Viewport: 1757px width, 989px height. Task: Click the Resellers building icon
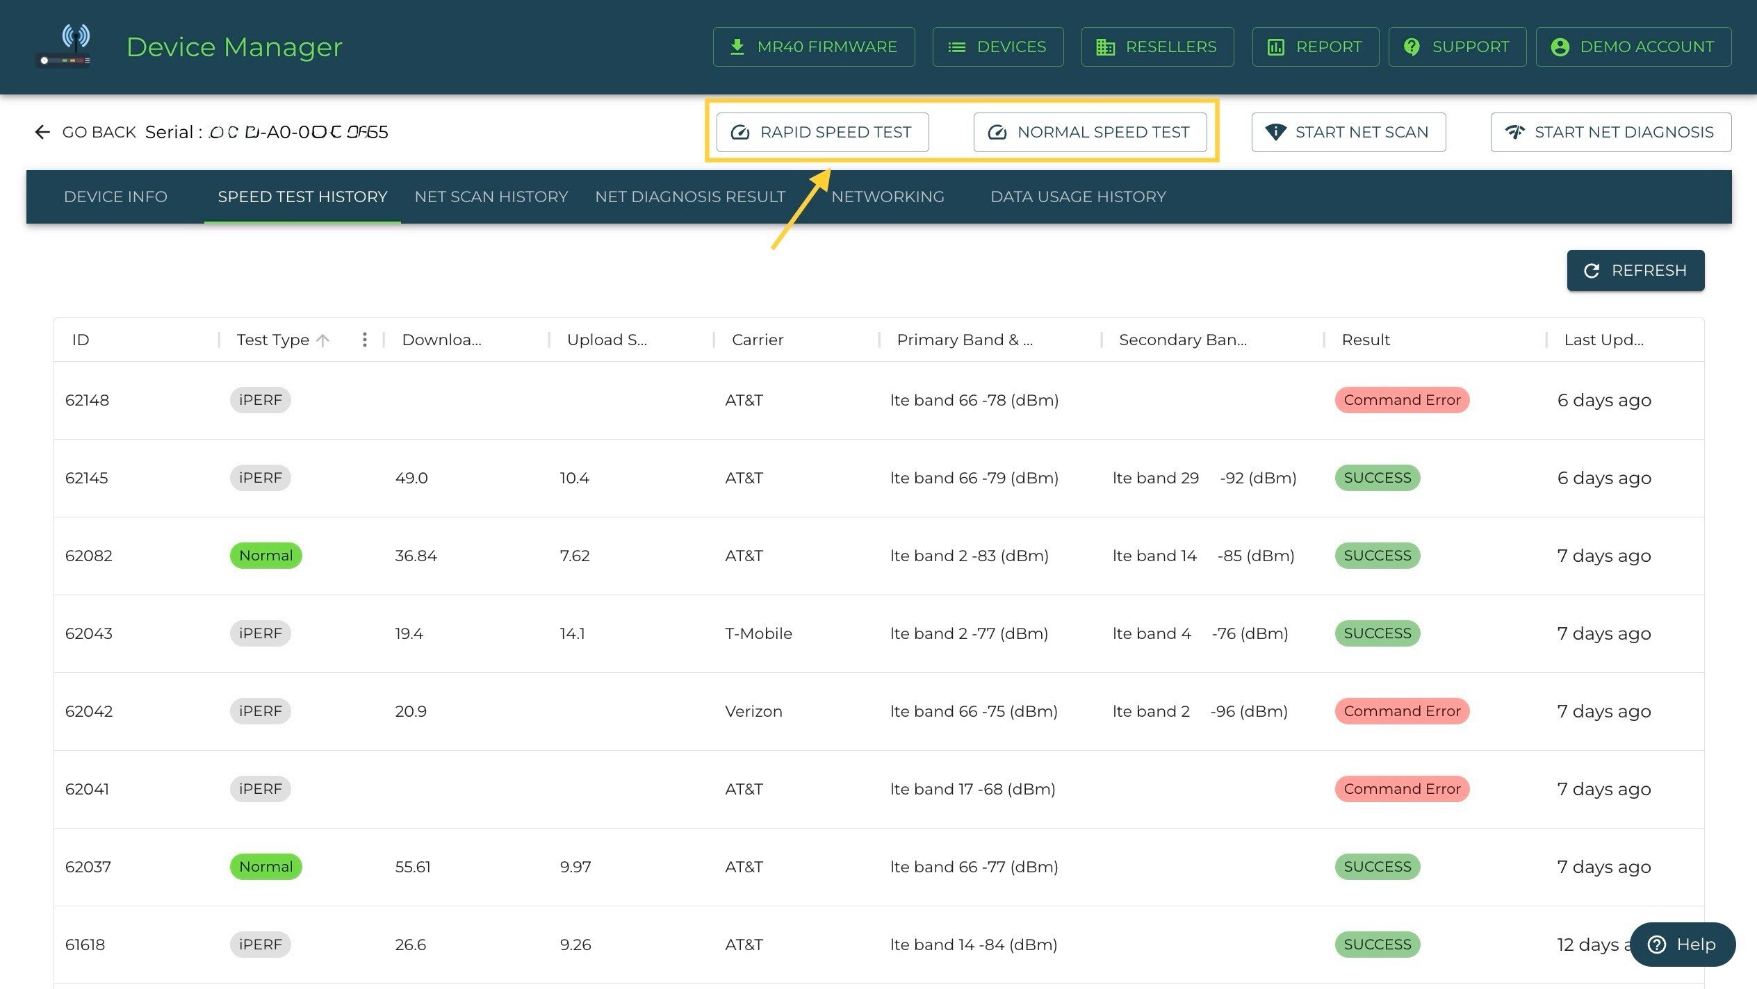click(x=1105, y=47)
